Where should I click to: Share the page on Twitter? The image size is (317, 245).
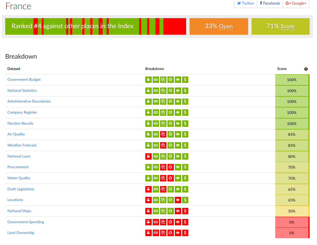[246, 3]
